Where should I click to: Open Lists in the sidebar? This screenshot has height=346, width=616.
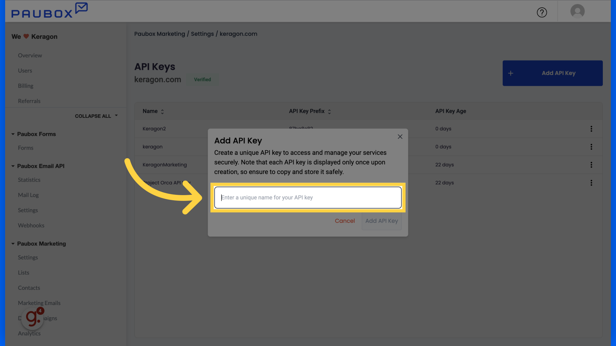(x=23, y=273)
